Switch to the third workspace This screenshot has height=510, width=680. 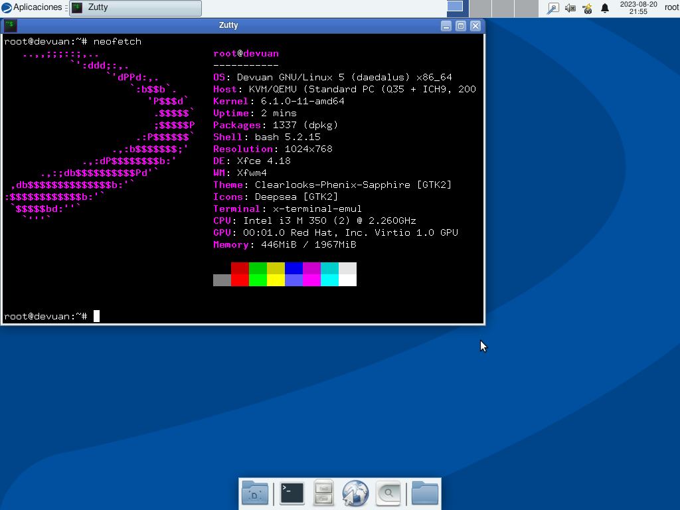pyautogui.click(x=503, y=8)
